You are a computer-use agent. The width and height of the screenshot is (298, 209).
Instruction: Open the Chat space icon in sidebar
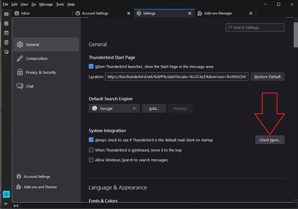6,52
